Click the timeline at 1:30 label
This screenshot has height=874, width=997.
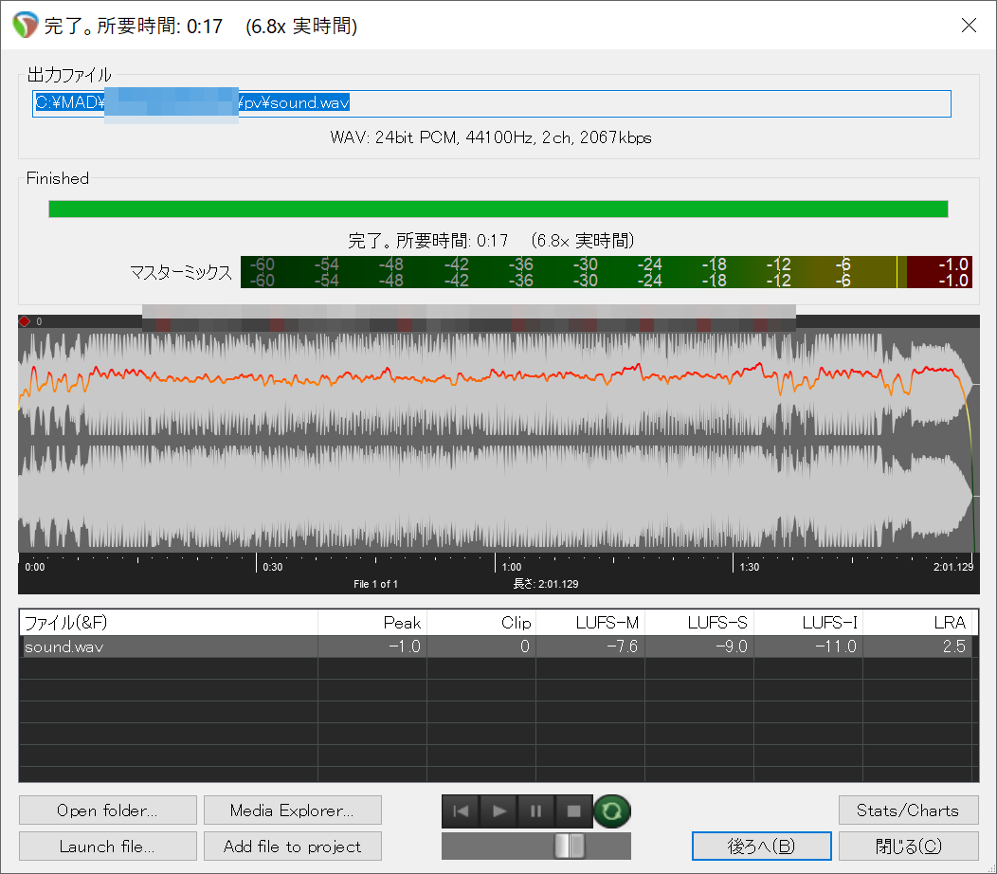pos(749,567)
